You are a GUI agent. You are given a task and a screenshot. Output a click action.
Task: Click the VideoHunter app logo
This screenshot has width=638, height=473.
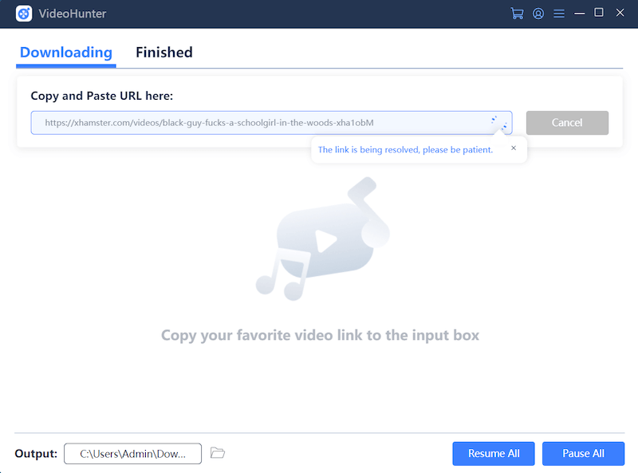[24, 14]
